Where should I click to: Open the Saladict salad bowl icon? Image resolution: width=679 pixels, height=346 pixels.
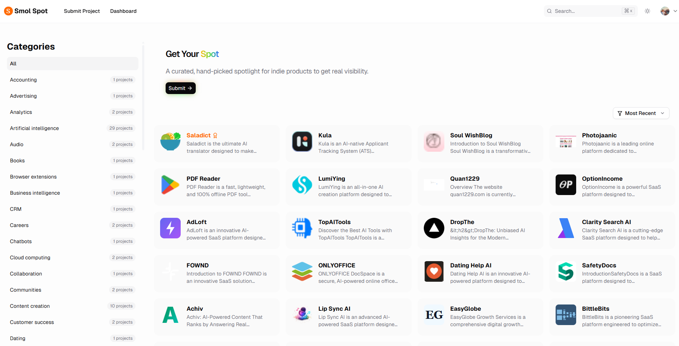point(170,141)
